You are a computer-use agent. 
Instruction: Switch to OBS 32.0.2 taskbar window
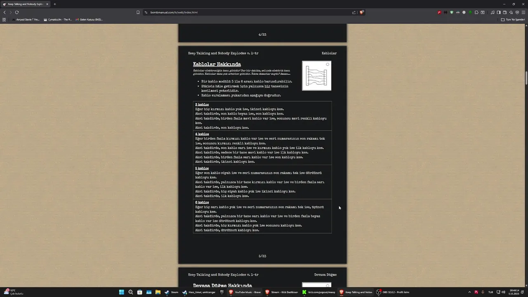pyautogui.click(x=393, y=292)
